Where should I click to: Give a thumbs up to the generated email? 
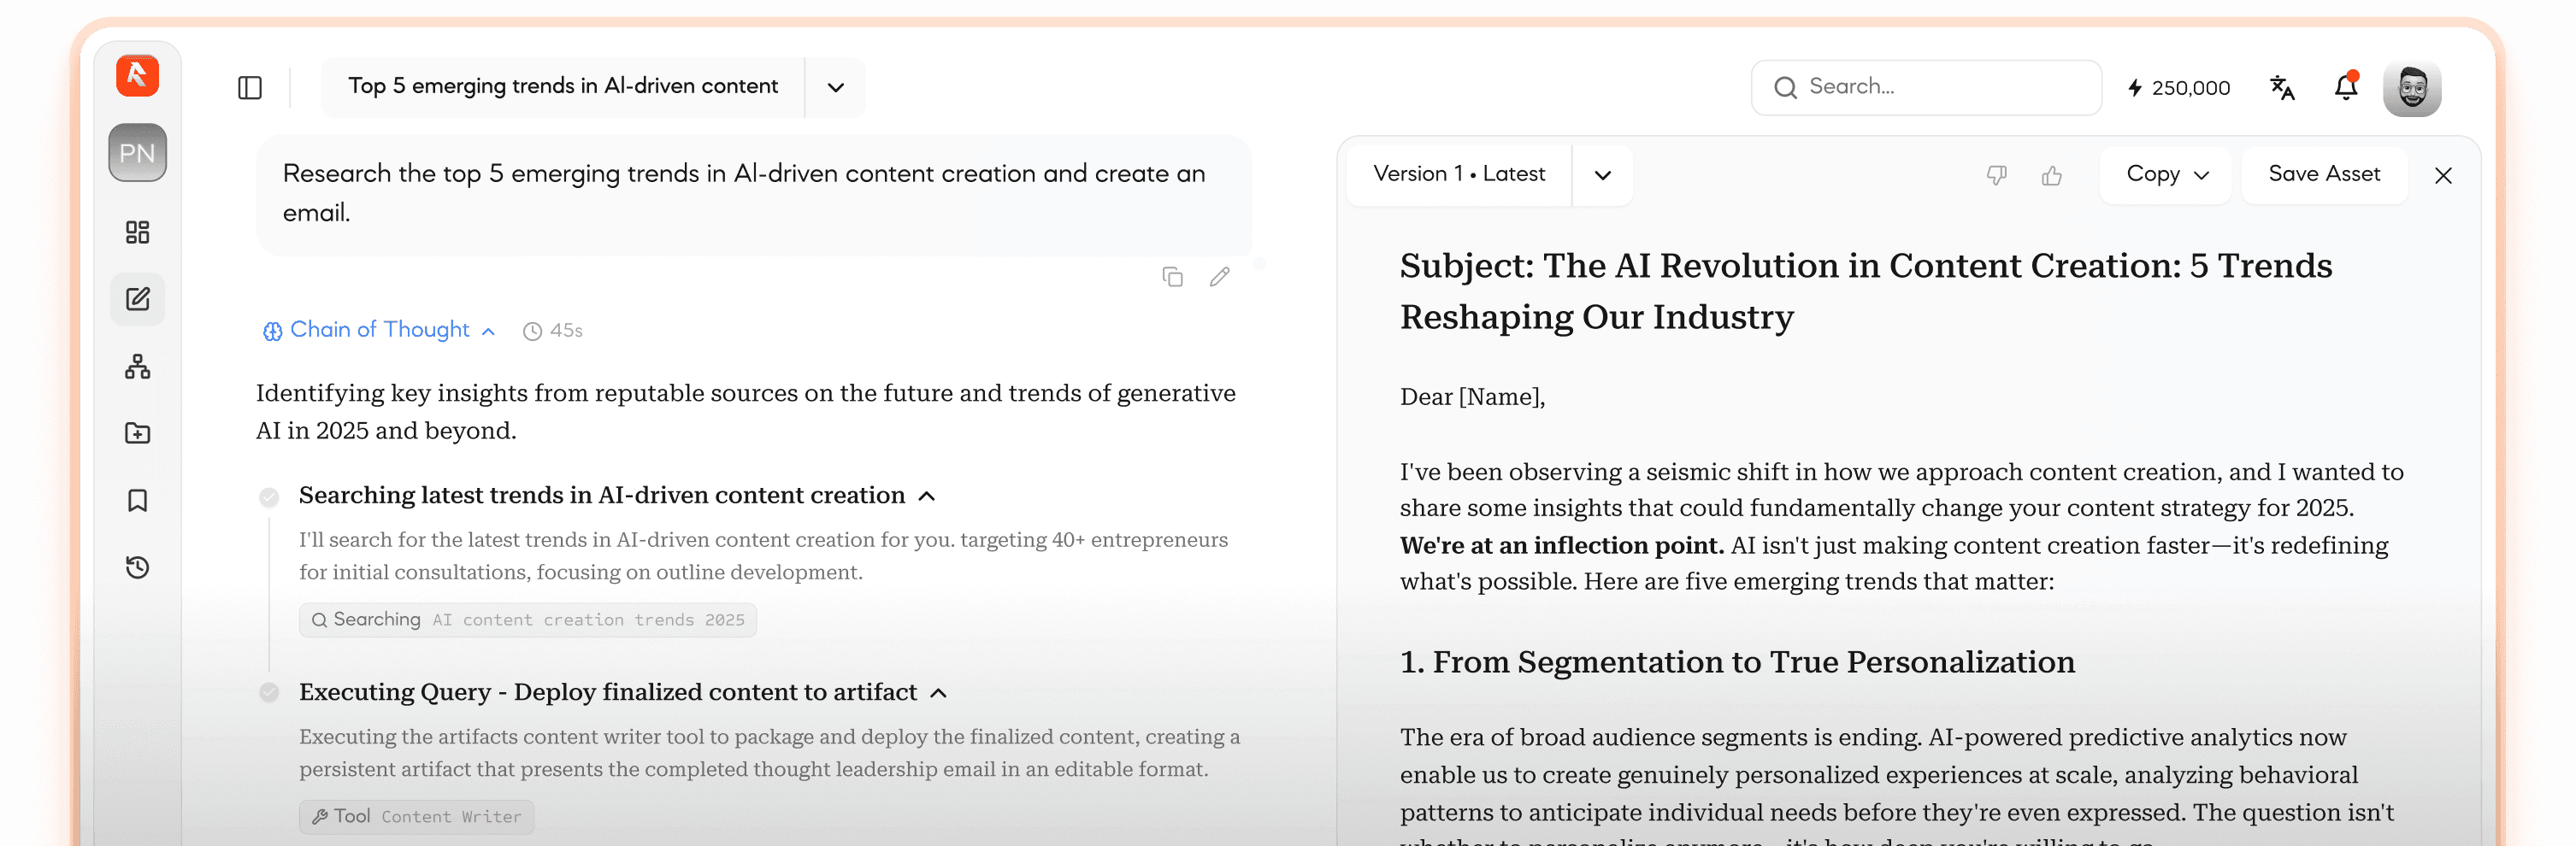click(2052, 175)
